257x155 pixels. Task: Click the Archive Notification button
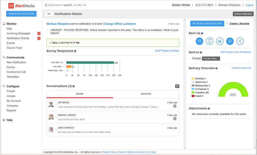pyautogui.click(x=243, y=14)
